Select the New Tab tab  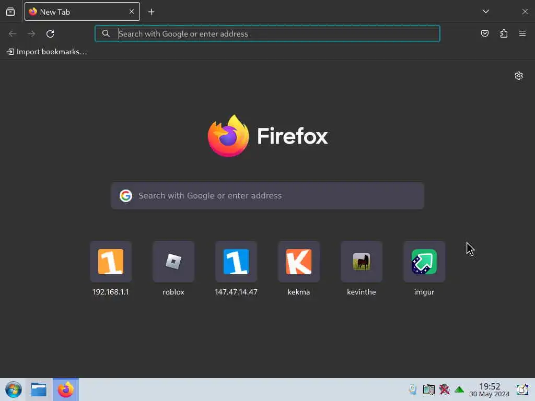pos(82,11)
